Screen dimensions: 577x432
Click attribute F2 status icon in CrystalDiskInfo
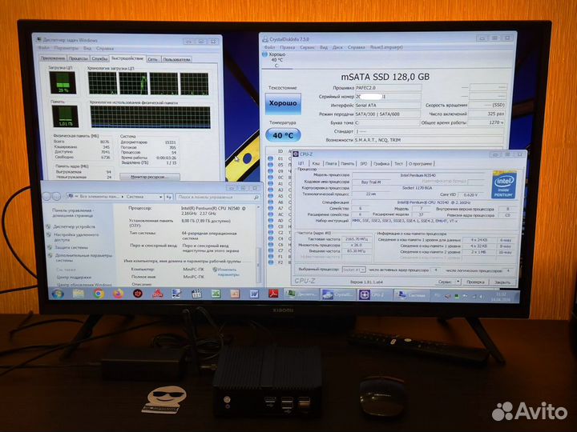[x=271, y=262]
